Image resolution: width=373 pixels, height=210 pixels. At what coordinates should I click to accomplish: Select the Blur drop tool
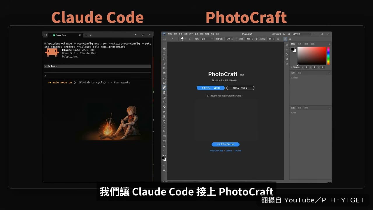[164, 112]
